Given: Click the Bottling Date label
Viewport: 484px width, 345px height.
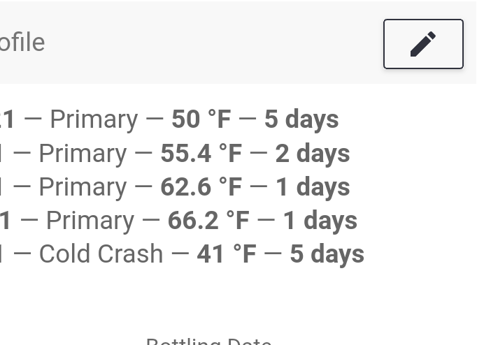Looking at the screenshot, I should coord(208,342).
